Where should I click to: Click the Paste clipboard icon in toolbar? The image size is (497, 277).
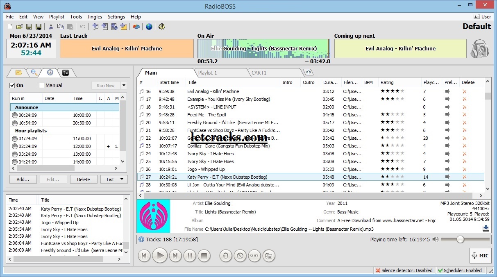pos(70,27)
